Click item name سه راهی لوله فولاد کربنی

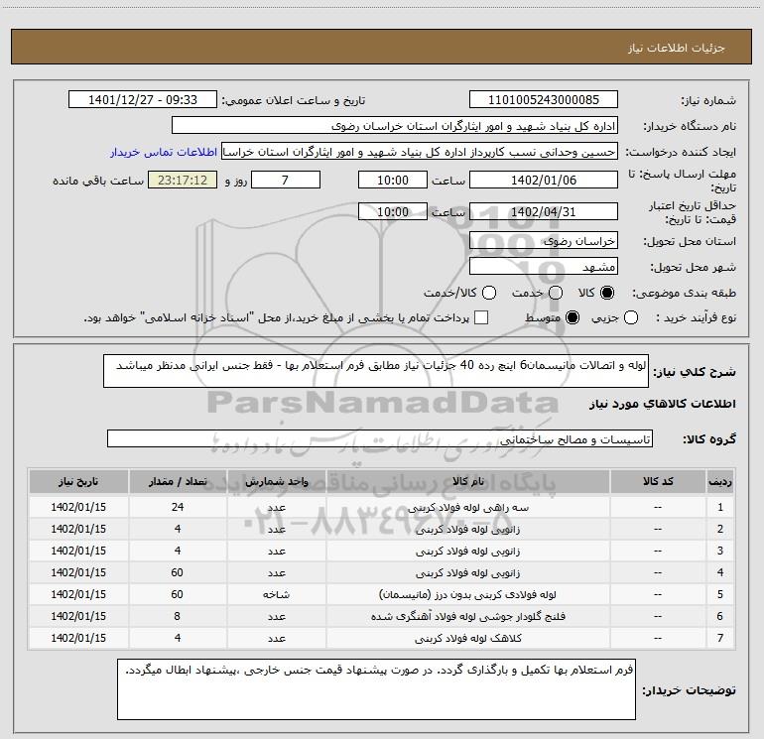coord(467,508)
